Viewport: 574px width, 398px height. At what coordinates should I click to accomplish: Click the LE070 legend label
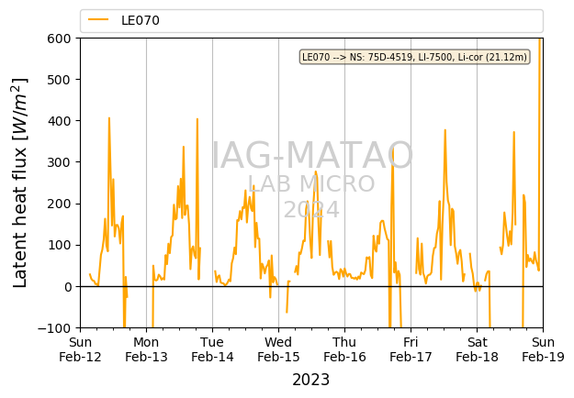point(141,20)
